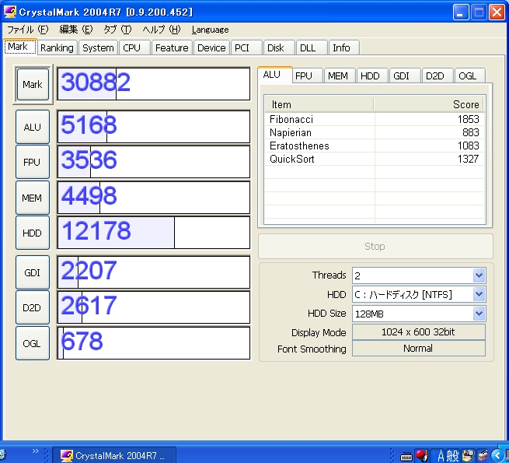Run the HDD benchmark button
This screenshot has width=509, height=463.
click(33, 233)
